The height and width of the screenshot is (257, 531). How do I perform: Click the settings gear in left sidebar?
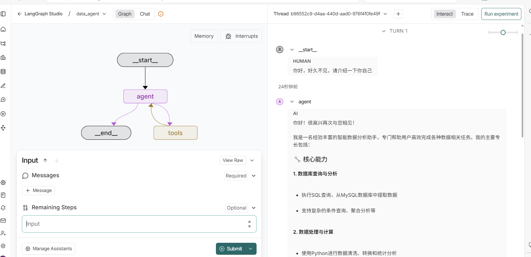3,183
